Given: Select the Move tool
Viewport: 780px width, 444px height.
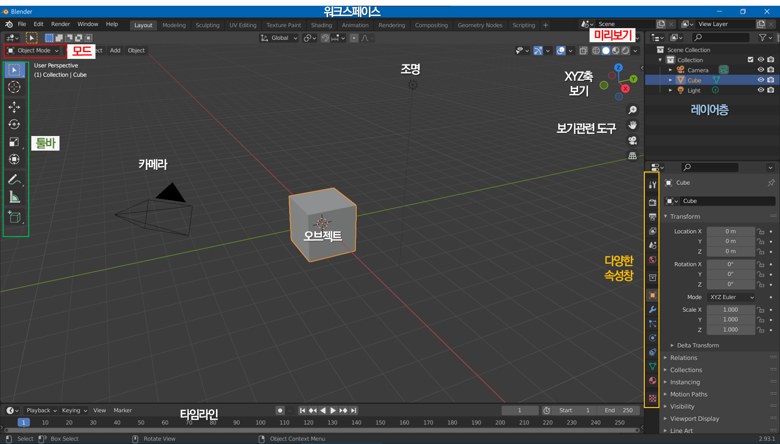Looking at the screenshot, I should [15, 107].
